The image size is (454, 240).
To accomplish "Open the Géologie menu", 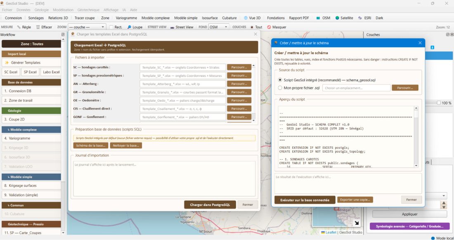I will 42,10.
